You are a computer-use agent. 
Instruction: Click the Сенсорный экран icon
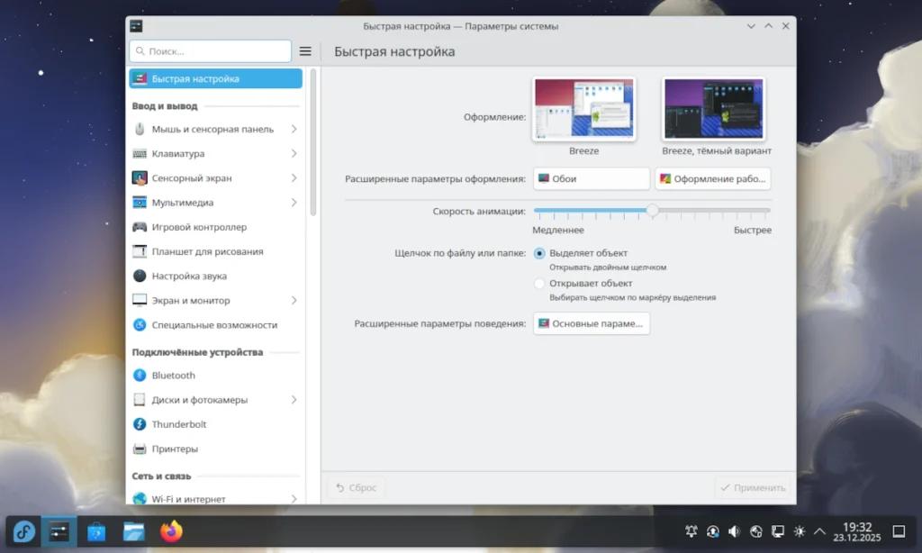(140, 177)
